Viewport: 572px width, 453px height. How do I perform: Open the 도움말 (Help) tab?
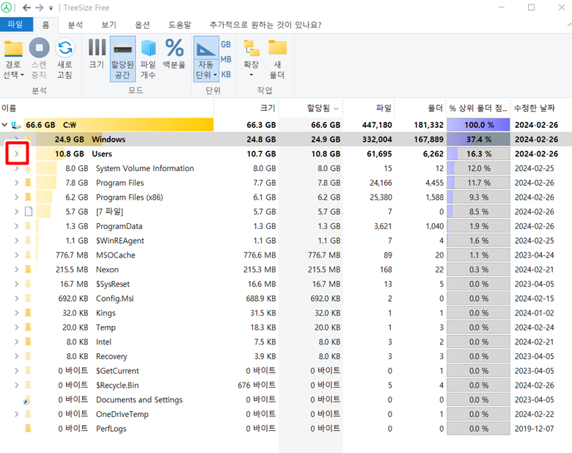click(180, 25)
